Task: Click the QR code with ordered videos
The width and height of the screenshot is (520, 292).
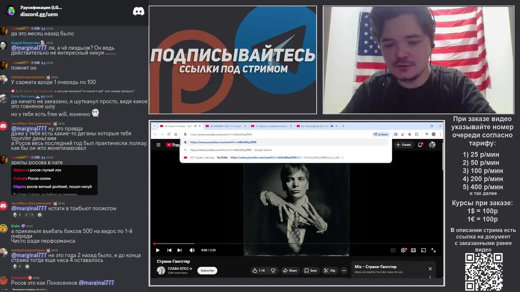Action: coord(484,272)
